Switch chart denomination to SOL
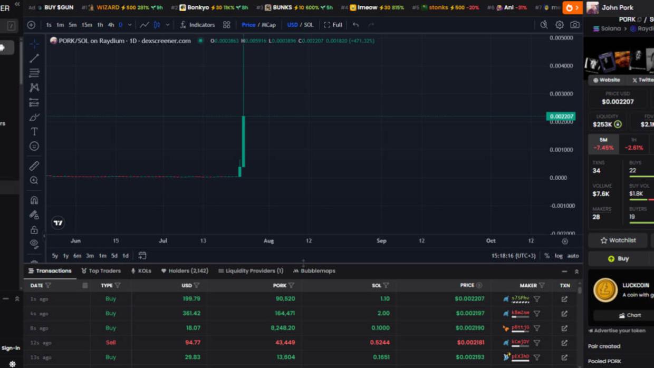 (x=309, y=25)
